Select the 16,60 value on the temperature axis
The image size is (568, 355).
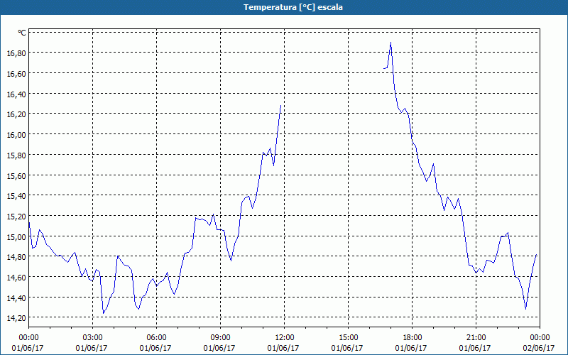16,74
